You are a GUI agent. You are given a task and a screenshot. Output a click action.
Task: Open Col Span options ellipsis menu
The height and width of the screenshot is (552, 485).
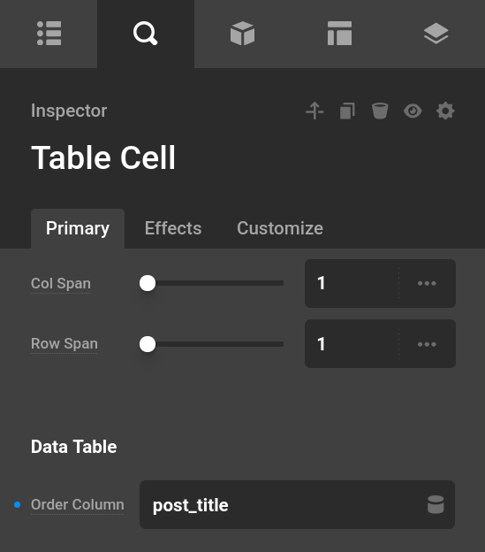pos(427,283)
